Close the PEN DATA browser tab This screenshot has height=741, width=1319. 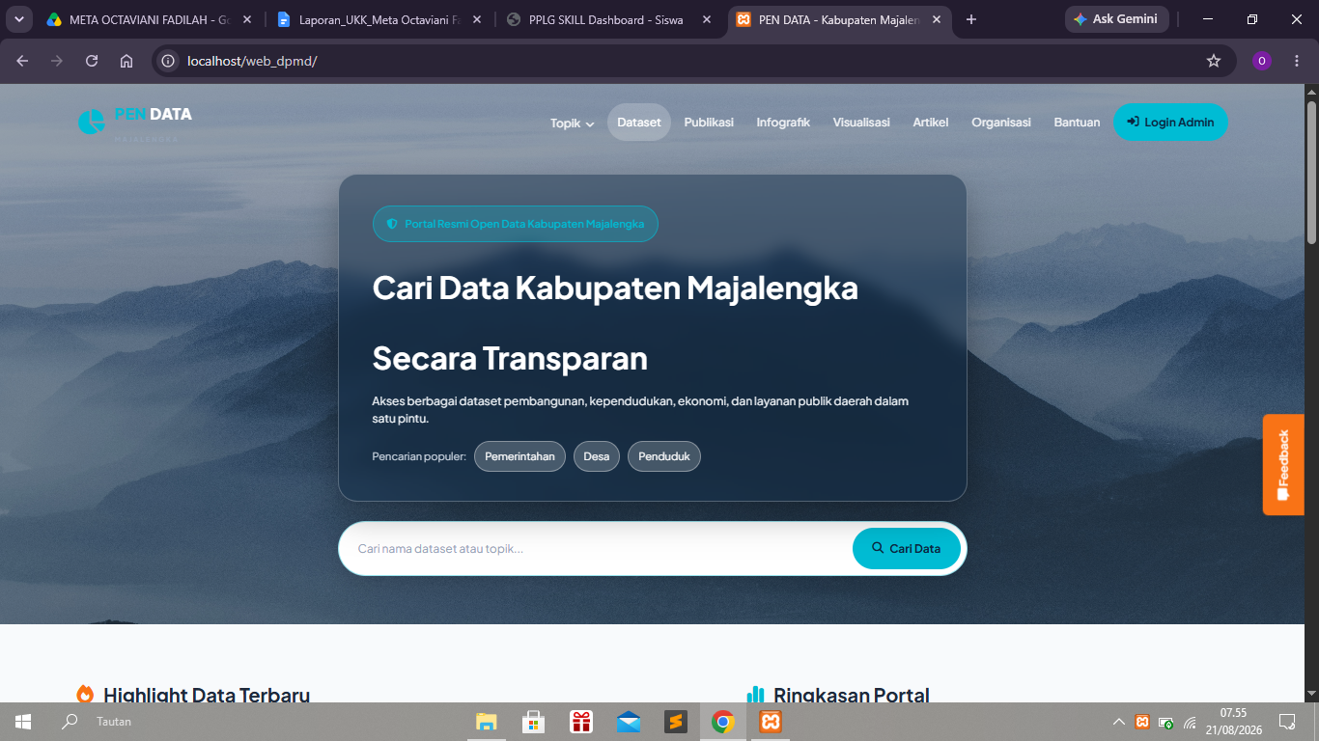click(936, 19)
